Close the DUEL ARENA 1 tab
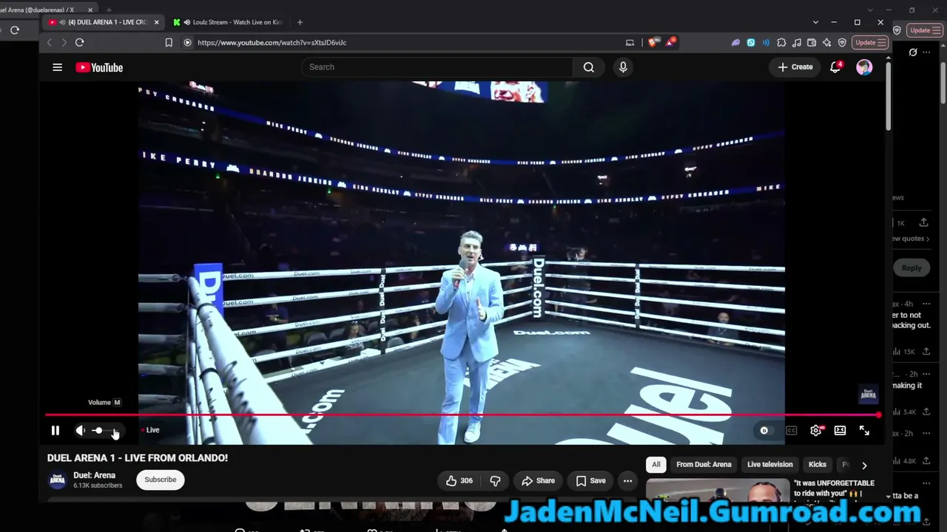 coord(156,22)
